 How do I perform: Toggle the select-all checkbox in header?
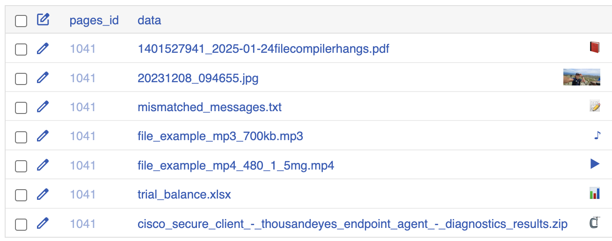pos(21,21)
